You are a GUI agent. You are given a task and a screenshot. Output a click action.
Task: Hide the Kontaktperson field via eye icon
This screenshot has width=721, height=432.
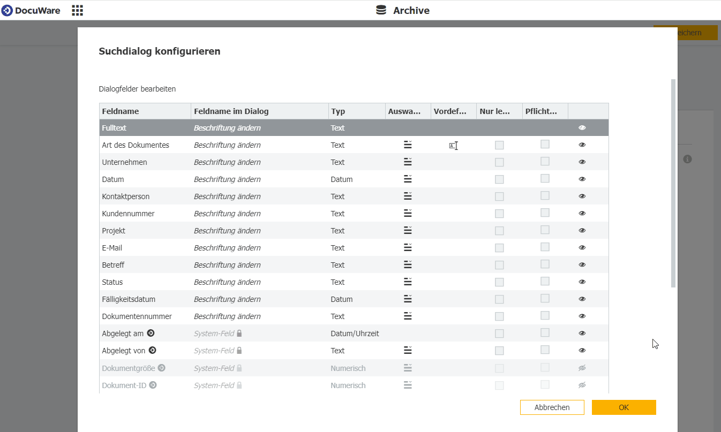pos(582,196)
